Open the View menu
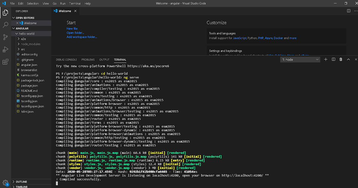Viewport: 358px width, 188px height. point(45,3)
